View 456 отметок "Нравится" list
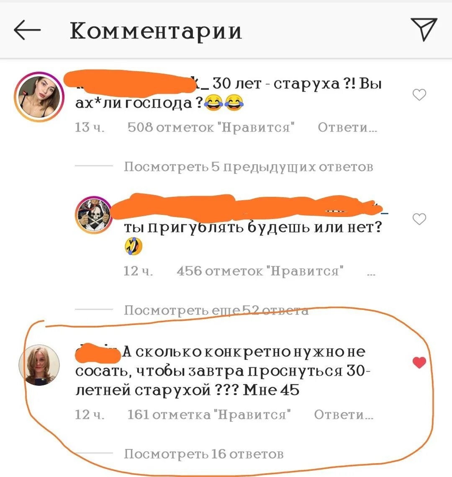 pyautogui.click(x=260, y=271)
